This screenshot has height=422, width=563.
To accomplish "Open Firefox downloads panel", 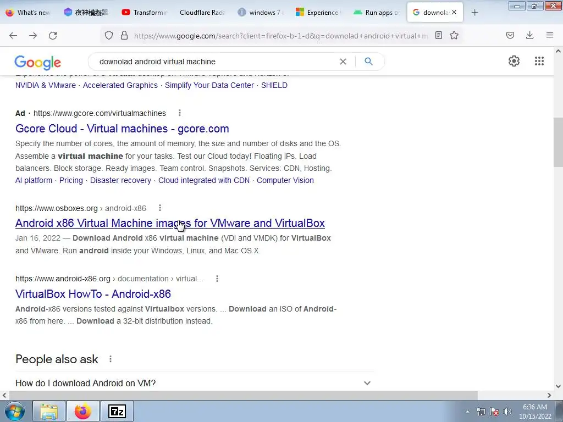I will pos(529,35).
